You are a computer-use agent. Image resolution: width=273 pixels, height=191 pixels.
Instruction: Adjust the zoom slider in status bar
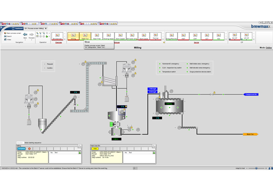click(x=256, y=168)
